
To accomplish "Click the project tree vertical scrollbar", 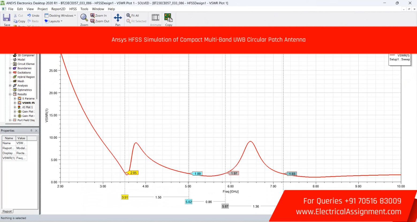I will pyautogui.click(x=37, y=77).
